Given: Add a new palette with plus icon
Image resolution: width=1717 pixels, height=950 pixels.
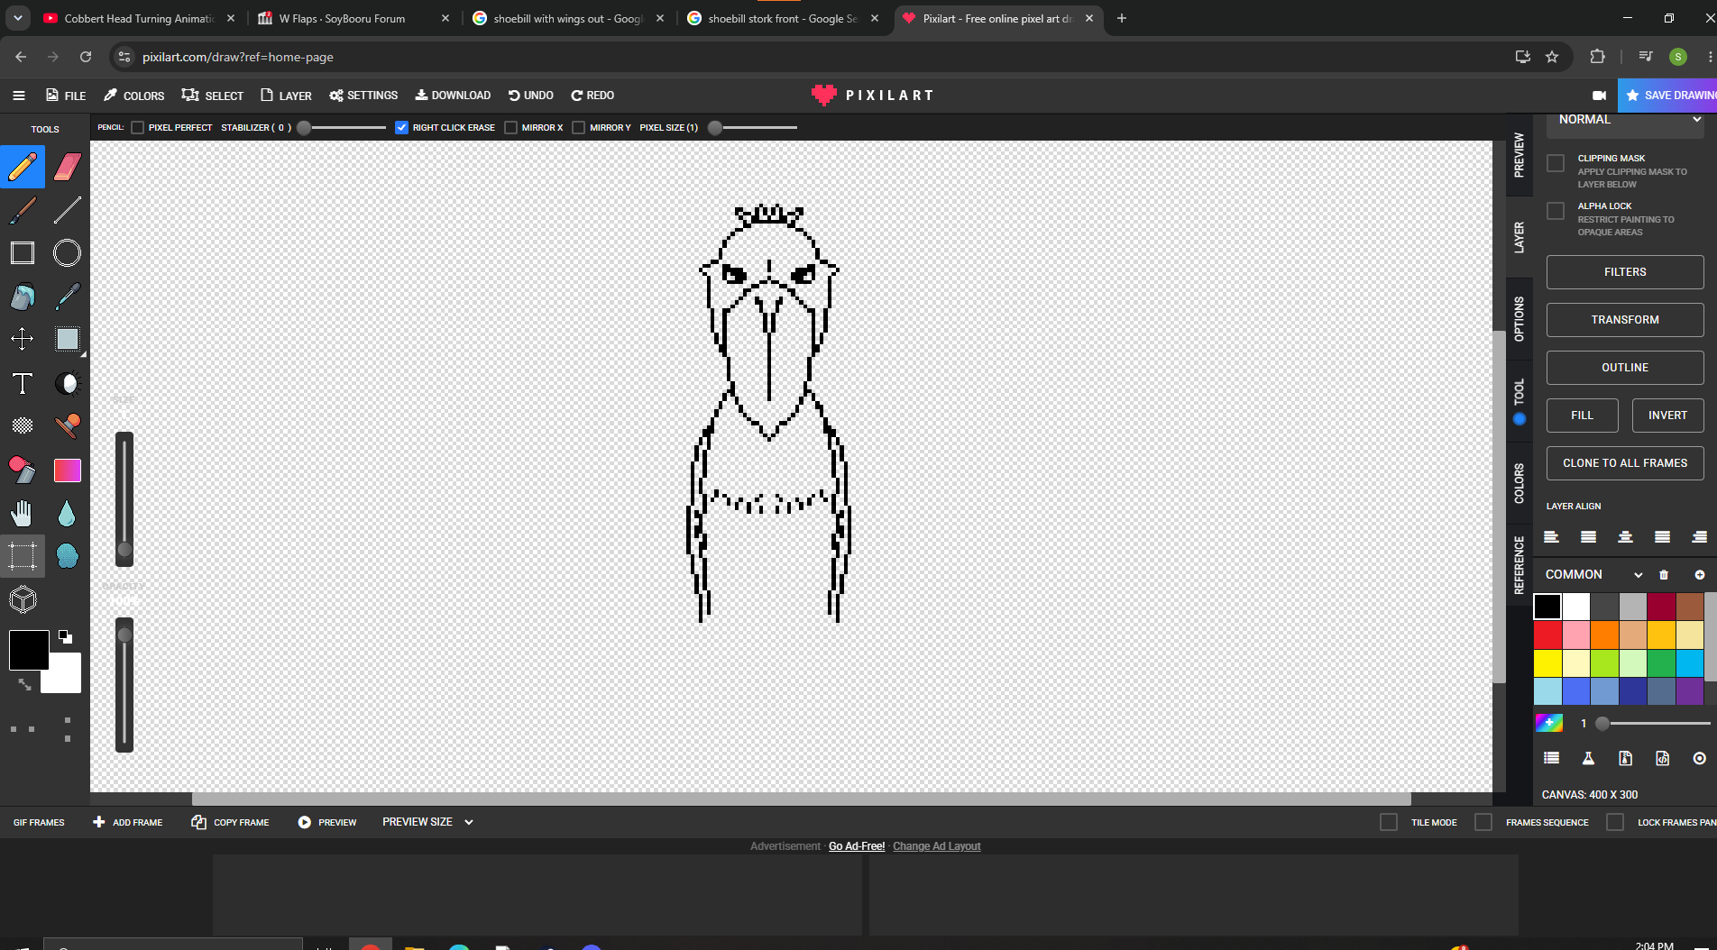Looking at the screenshot, I should (1700, 575).
